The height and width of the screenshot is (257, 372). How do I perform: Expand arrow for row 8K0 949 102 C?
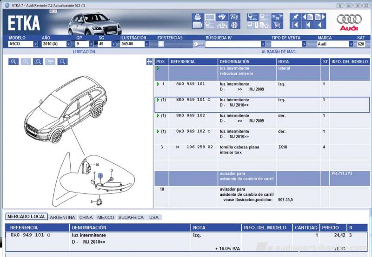tap(158, 131)
